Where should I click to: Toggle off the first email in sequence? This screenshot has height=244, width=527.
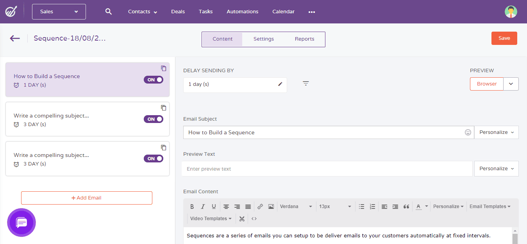click(x=154, y=79)
